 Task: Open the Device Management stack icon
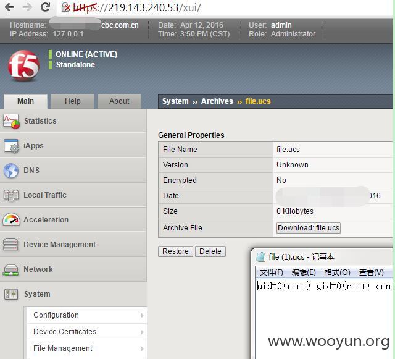10,244
